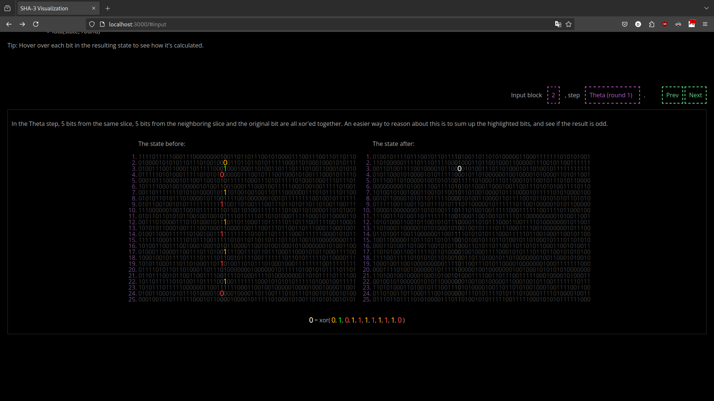Toggle tracking protection via the shield icon
Image resolution: width=714 pixels, height=401 pixels.
pyautogui.click(x=91, y=24)
